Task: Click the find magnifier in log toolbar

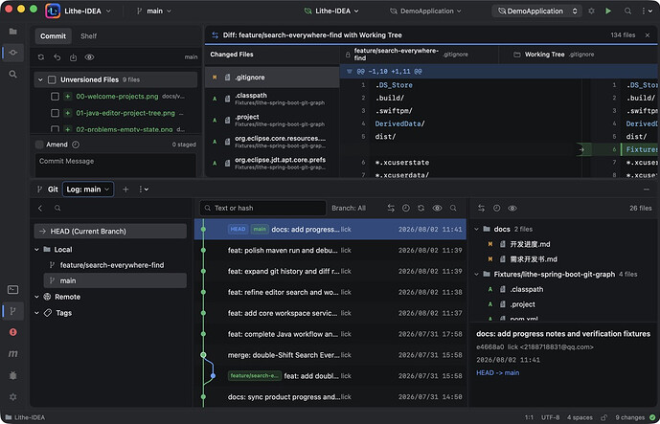Action: [453, 208]
